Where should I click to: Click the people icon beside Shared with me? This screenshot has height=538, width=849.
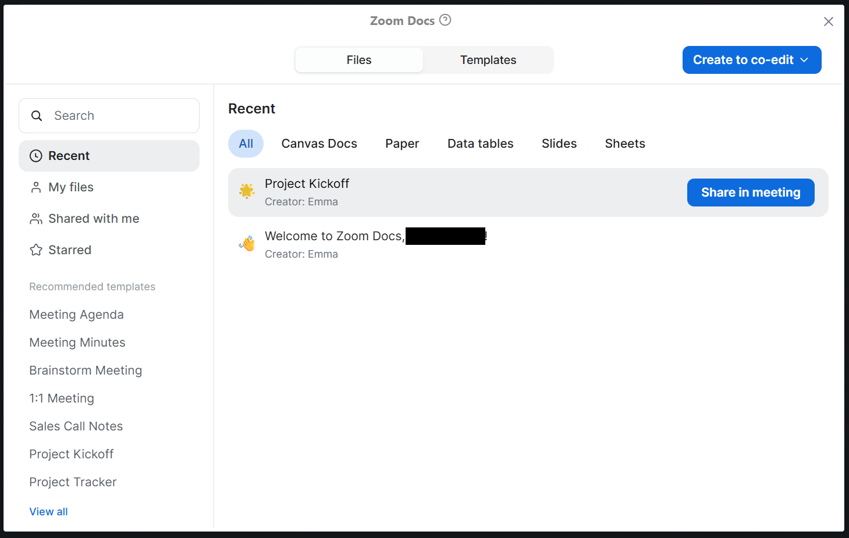click(36, 219)
